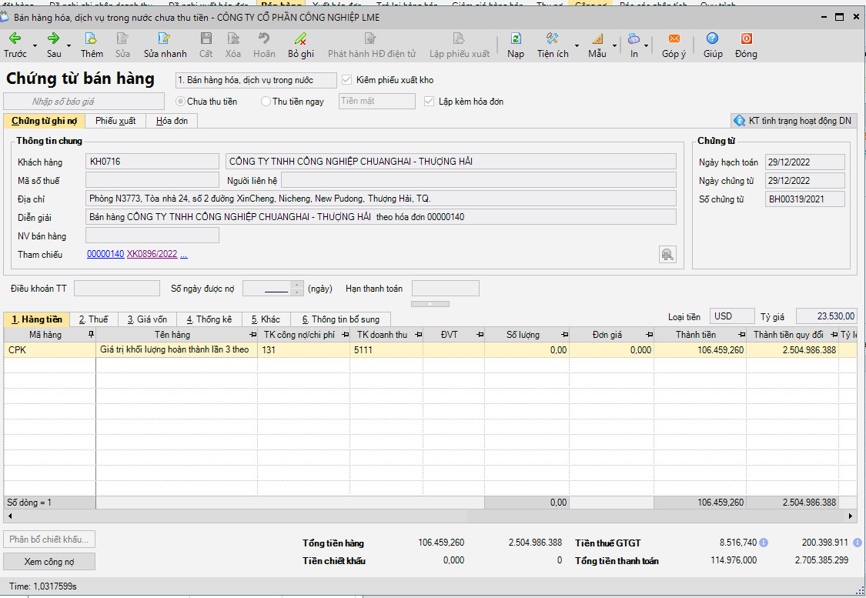Image resolution: width=866 pixels, height=598 pixels.
Task: Click search icon in Thông tin chung
Action: coord(667,255)
